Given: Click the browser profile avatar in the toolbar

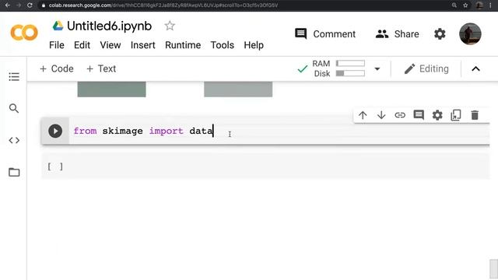Looking at the screenshot, I should pyautogui.click(x=479, y=5).
